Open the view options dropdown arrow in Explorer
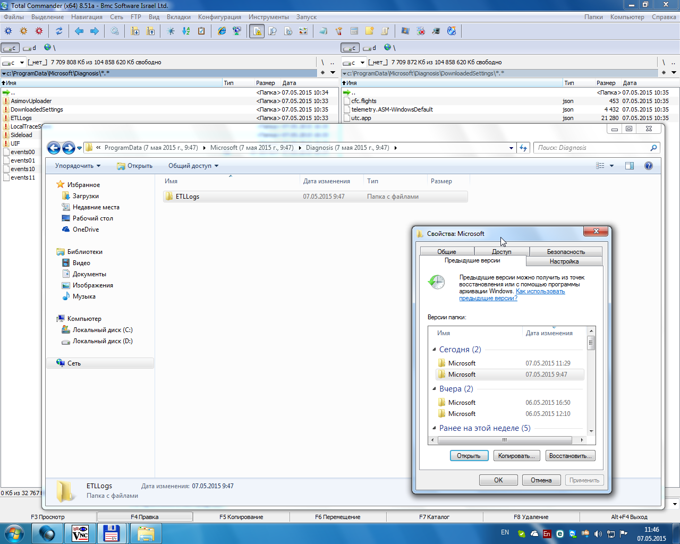The width and height of the screenshot is (680, 544). [611, 166]
